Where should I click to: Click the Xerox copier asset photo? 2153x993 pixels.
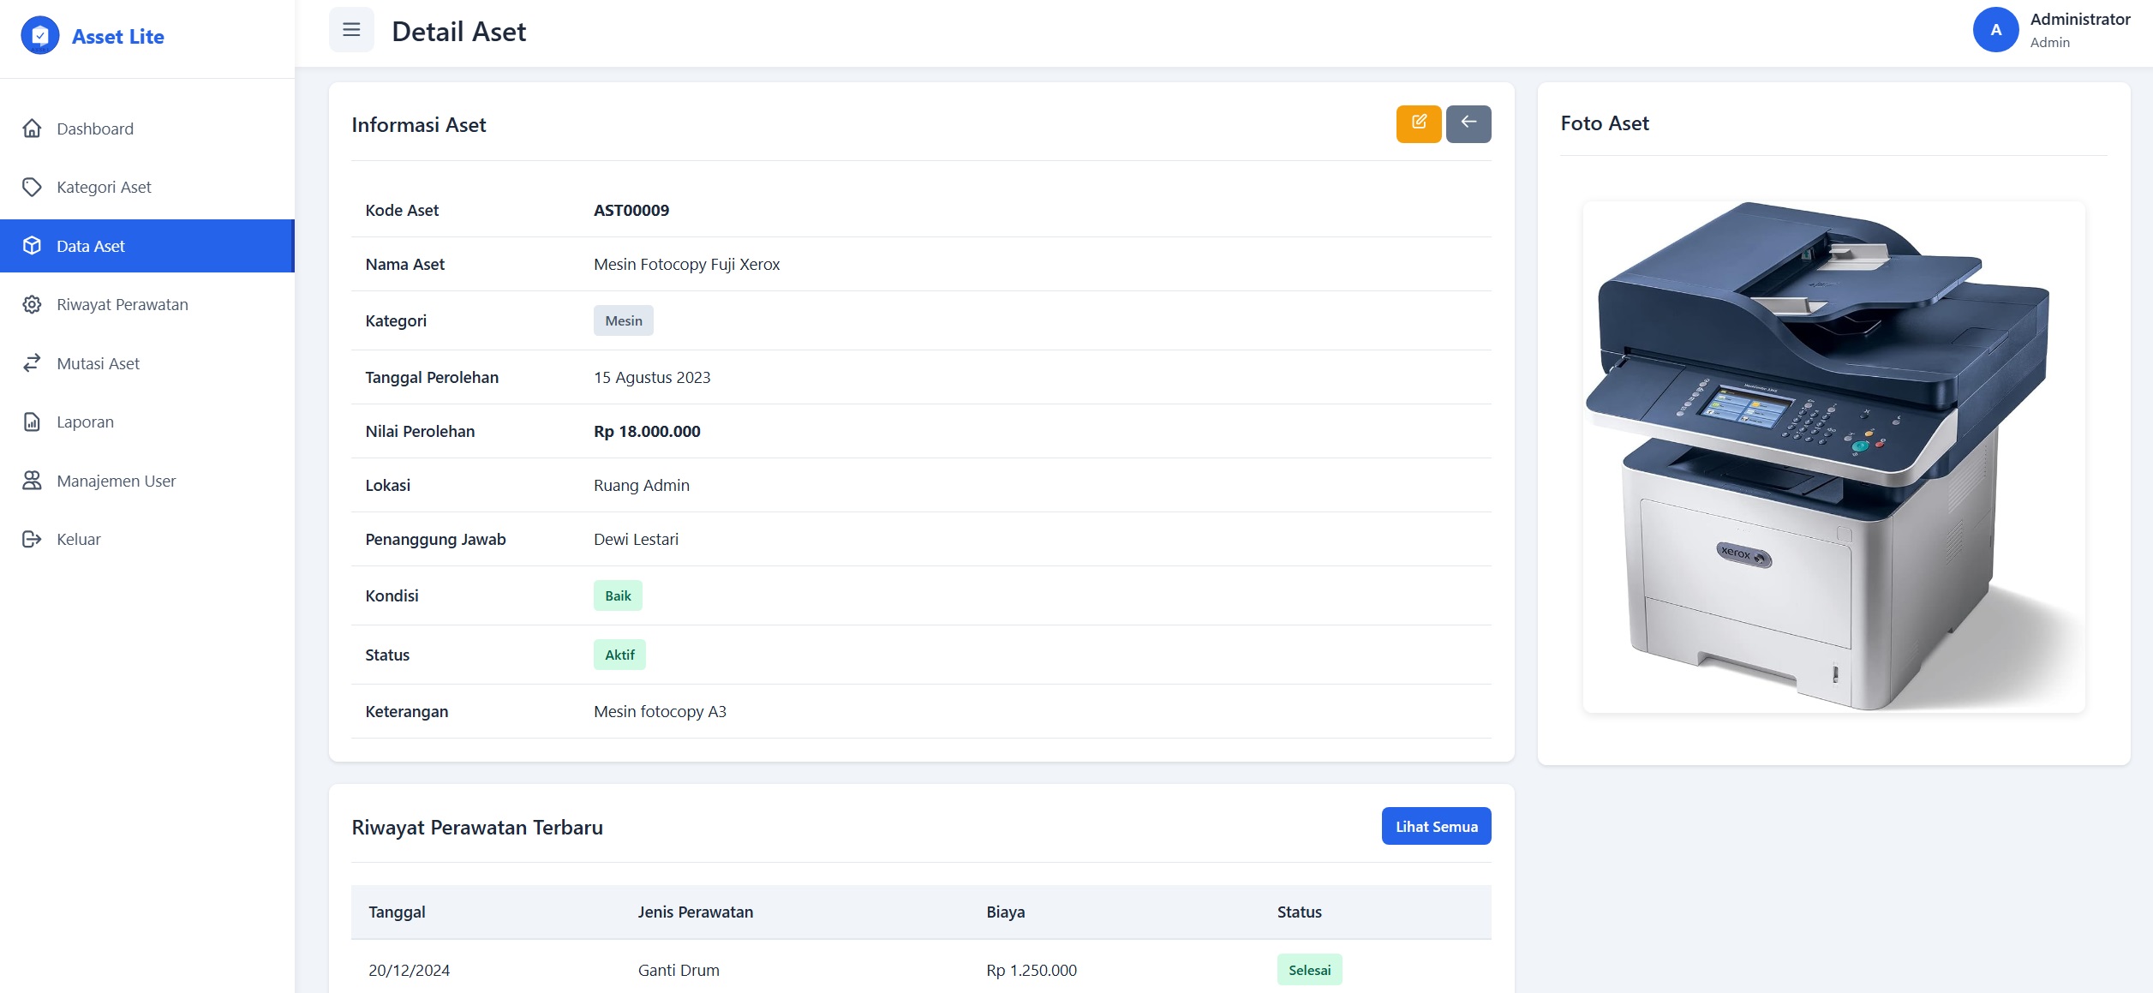pos(1833,456)
